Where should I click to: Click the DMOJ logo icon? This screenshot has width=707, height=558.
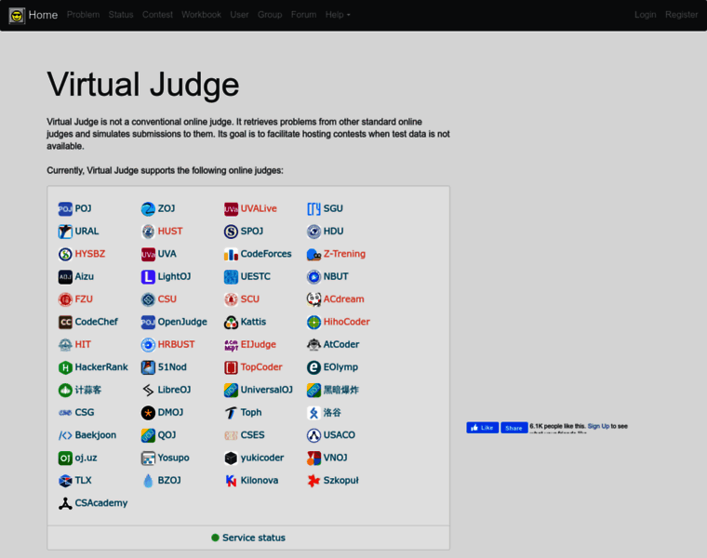(x=148, y=413)
